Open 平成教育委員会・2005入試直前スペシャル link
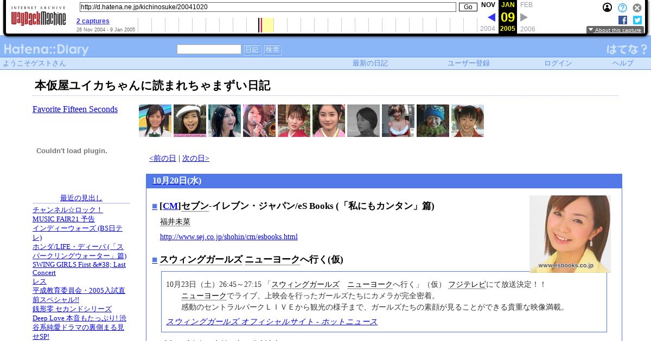The width and height of the screenshot is (651, 341). (x=79, y=295)
